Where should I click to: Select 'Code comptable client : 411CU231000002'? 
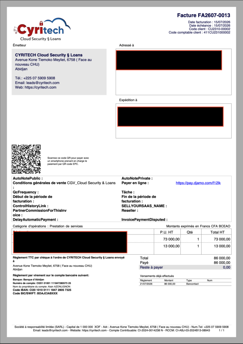point(199,33)
